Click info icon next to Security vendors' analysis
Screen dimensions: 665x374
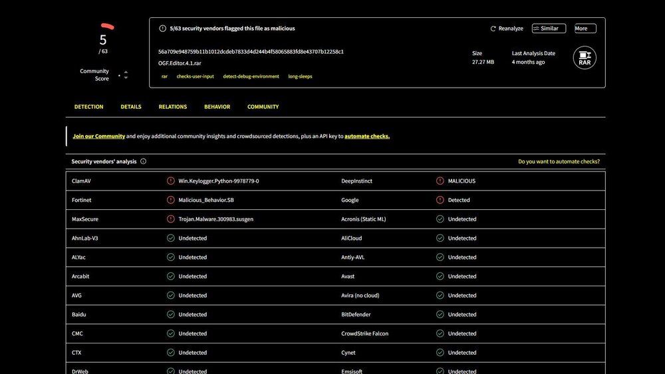(144, 161)
